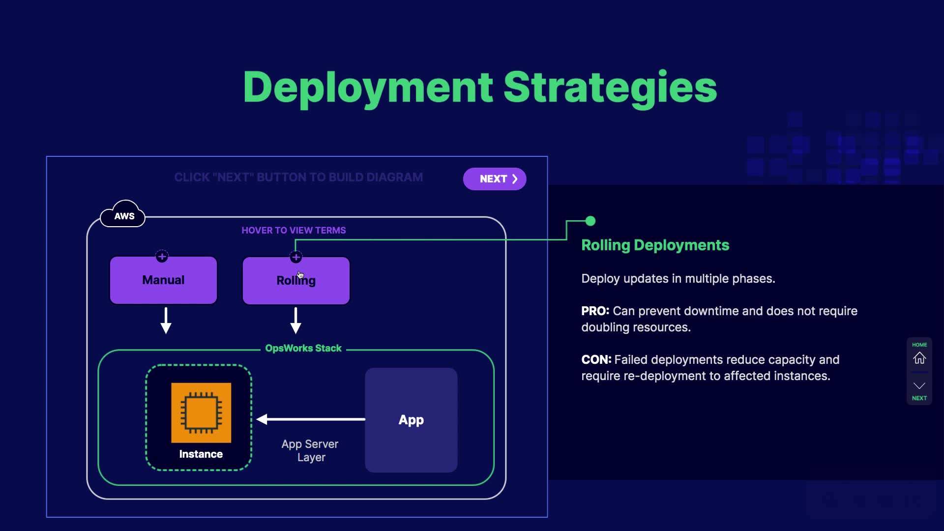Click the HOVER TO VIEW TERMS text
This screenshot has width=944, height=531.
[294, 230]
